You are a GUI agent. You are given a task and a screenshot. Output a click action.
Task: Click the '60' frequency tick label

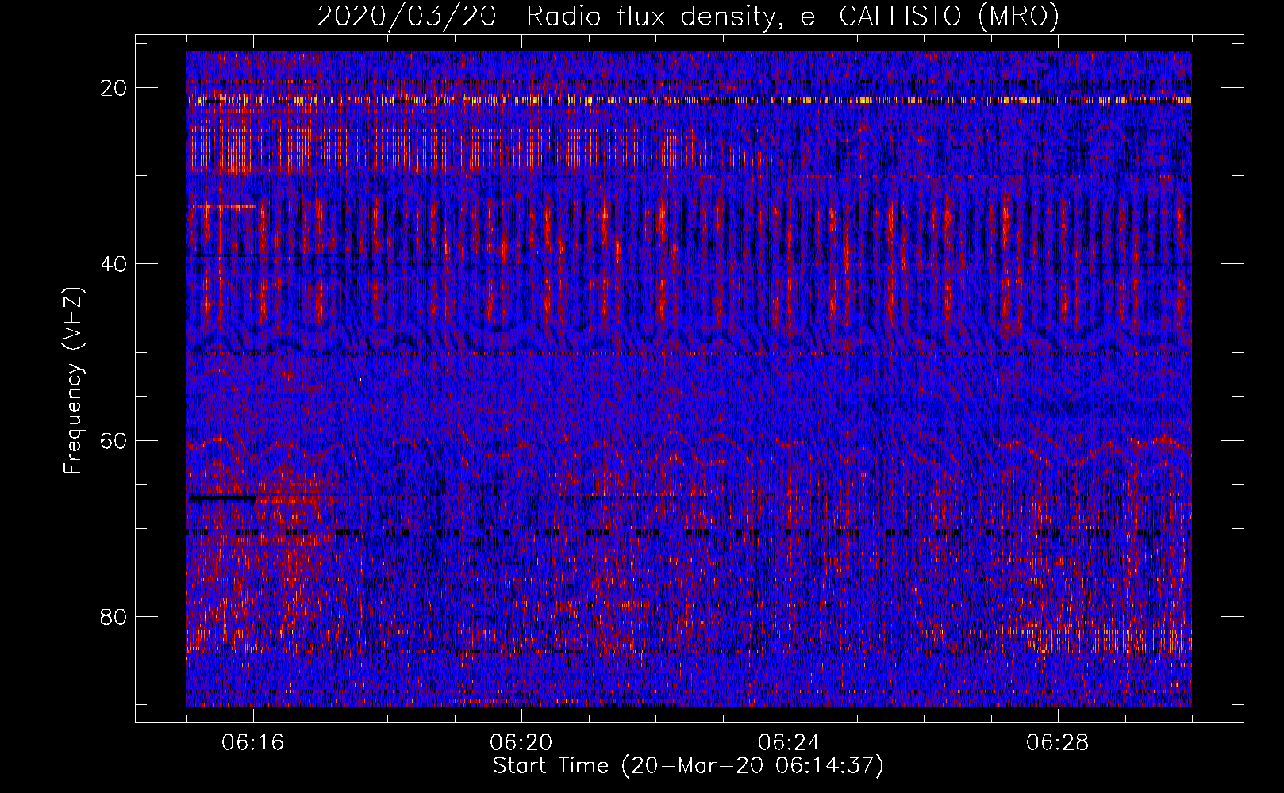click(x=113, y=440)
